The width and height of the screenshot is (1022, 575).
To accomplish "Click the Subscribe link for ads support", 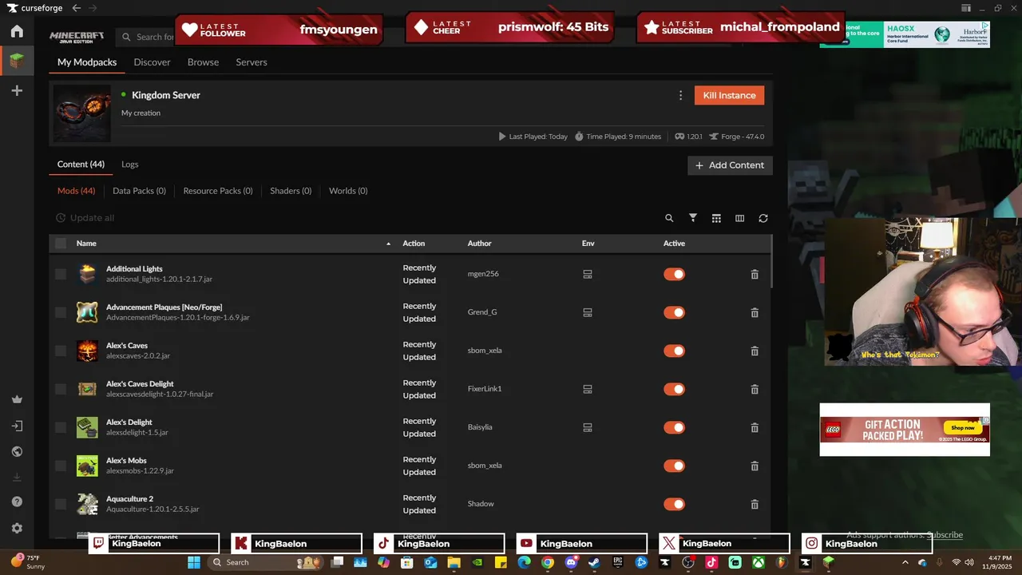I will (x=945, y=535).
